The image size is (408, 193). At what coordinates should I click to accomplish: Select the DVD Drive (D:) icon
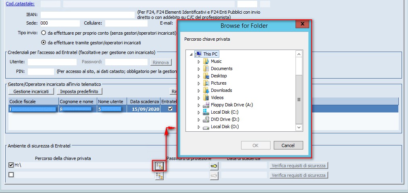tap(206, 120)
